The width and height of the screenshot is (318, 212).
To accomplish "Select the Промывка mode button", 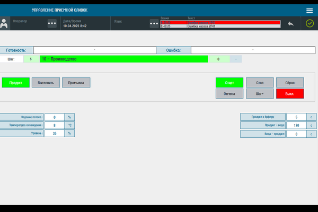I will click(76, 83).
